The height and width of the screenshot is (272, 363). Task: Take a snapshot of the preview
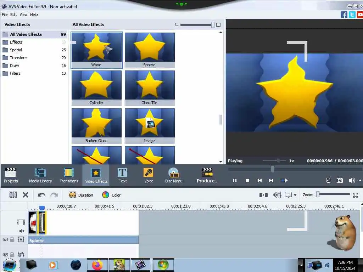point(340,180)
